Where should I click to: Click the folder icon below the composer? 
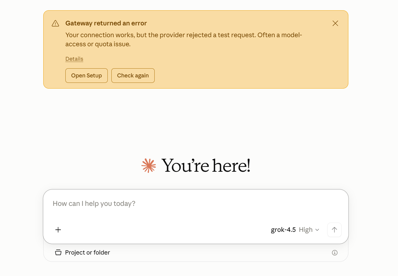coord(58,252)
